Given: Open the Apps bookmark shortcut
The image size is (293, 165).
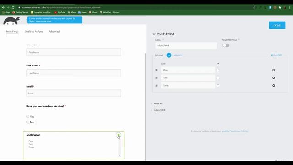Looking at the screenshot, I should click(6, 12).
